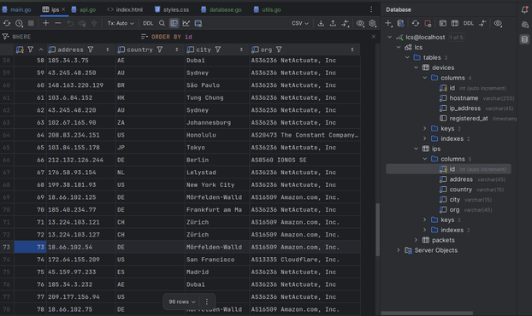Image resolution: width=532 pixels, height=316 pixels.
Task: Deactivate the database connection (red icon)
Action: 428,23
